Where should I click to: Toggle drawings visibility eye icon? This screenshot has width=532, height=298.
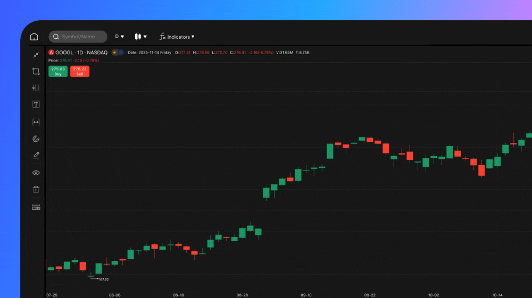pyautogui.click(x=36, y=173)
